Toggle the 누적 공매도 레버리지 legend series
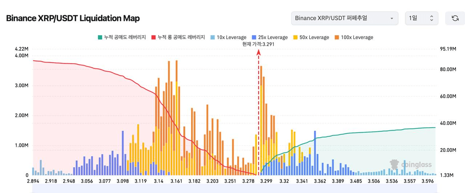This screenshot has width=465, height=193. click(122, 37)
